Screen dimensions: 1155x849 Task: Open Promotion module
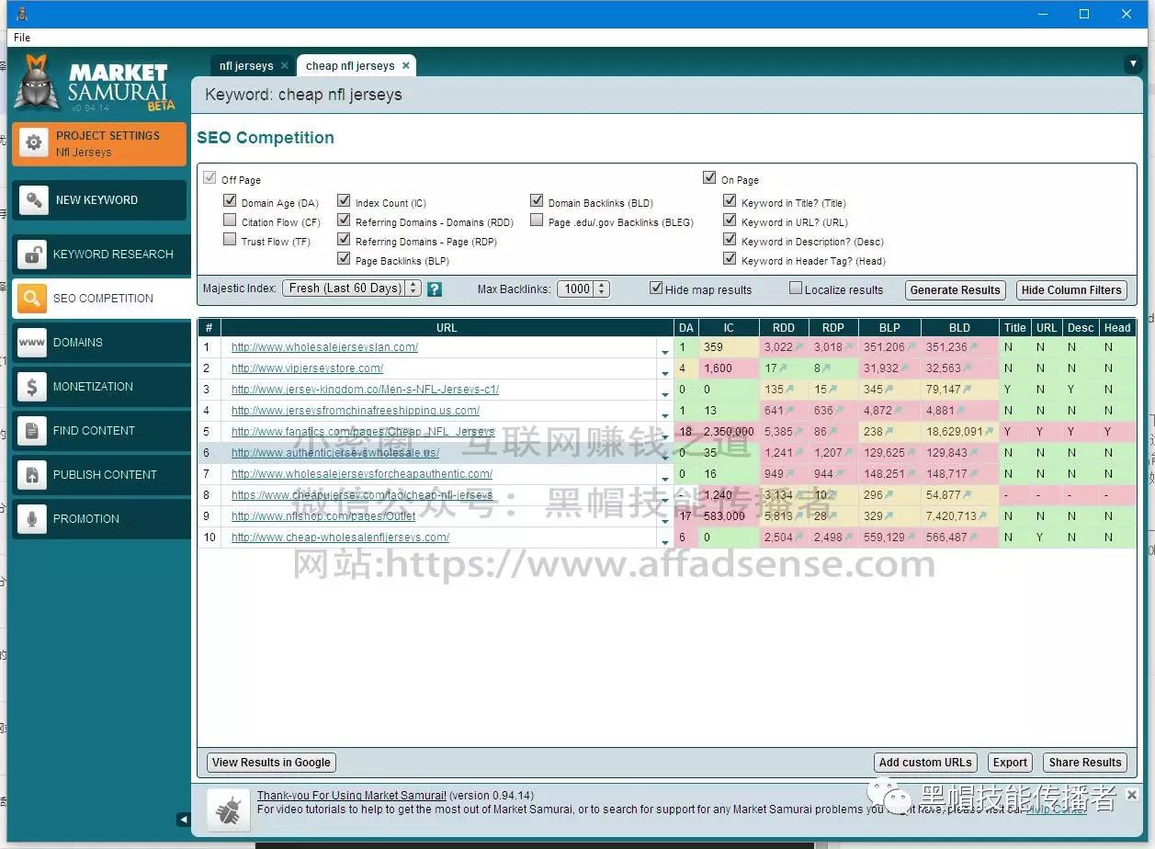tap(101, 519)
